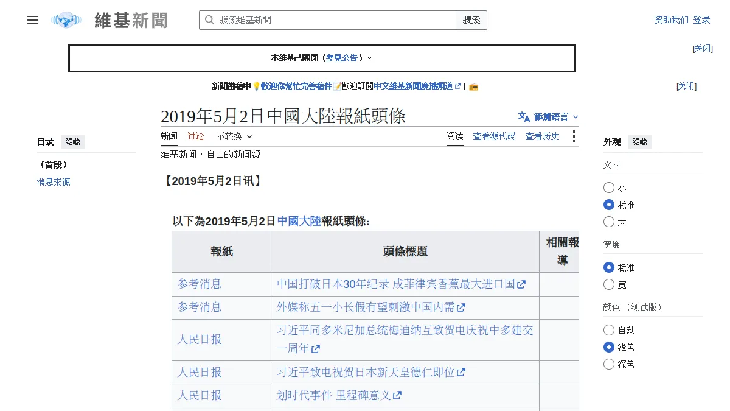Open 人民日报 link in the 划时代事件 row

(200, 395)
